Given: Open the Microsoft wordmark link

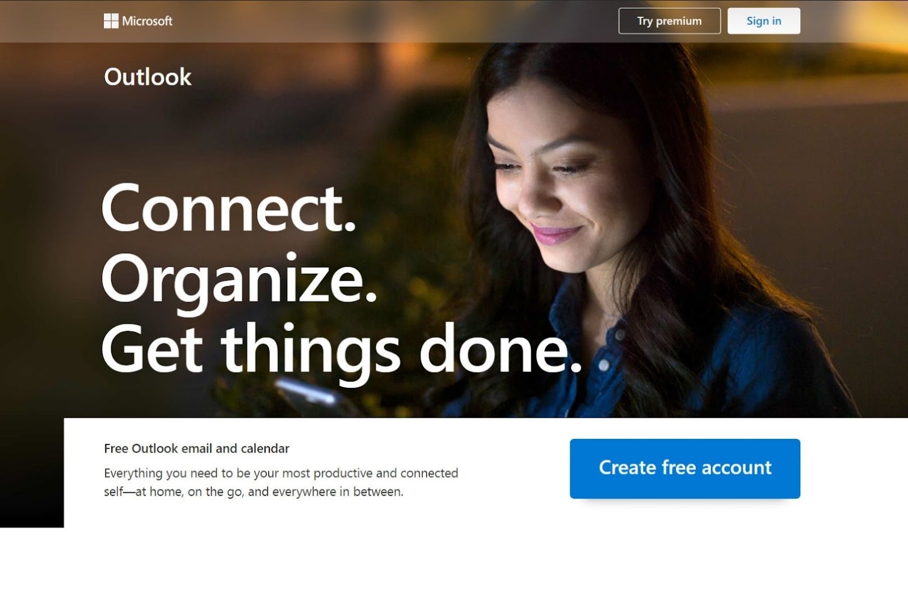Looking at the screenshot, I should click(x=147, y=21).
